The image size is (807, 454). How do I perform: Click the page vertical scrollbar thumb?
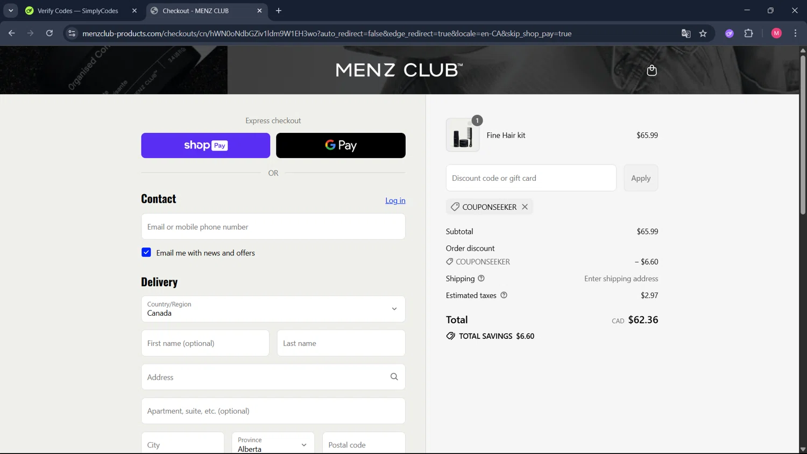803,134
